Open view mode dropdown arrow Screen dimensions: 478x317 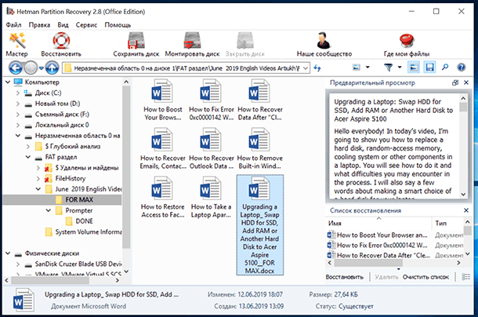click(x=368, y=67)
